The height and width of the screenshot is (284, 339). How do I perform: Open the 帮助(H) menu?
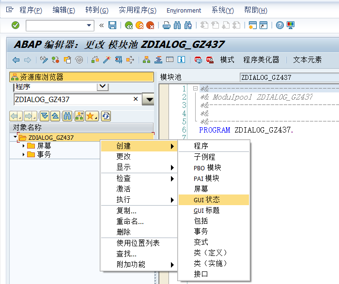[256, 10]
